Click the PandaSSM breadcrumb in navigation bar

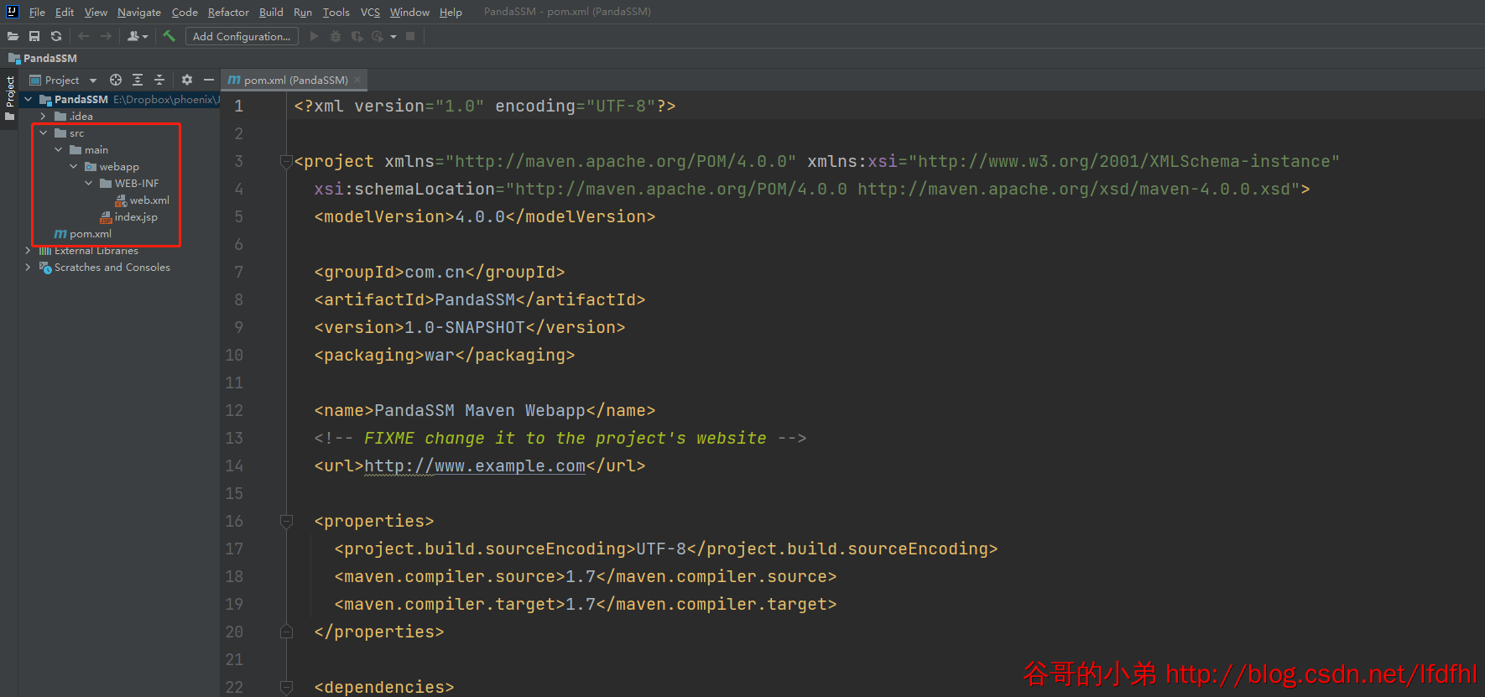click(x=43, y=58)
